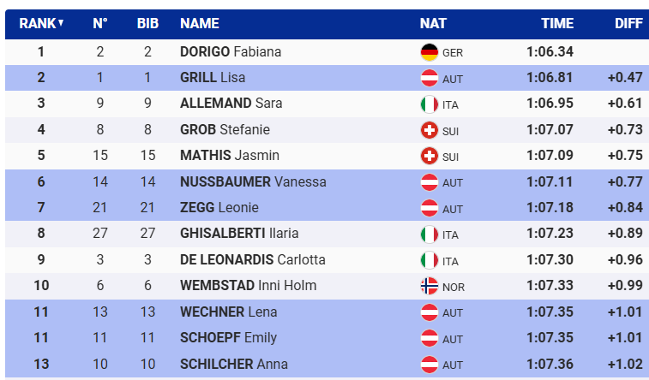Click the Swiss flag for Mathis Jasmin
Screen dimensions: 649x380
coord(430,156)
